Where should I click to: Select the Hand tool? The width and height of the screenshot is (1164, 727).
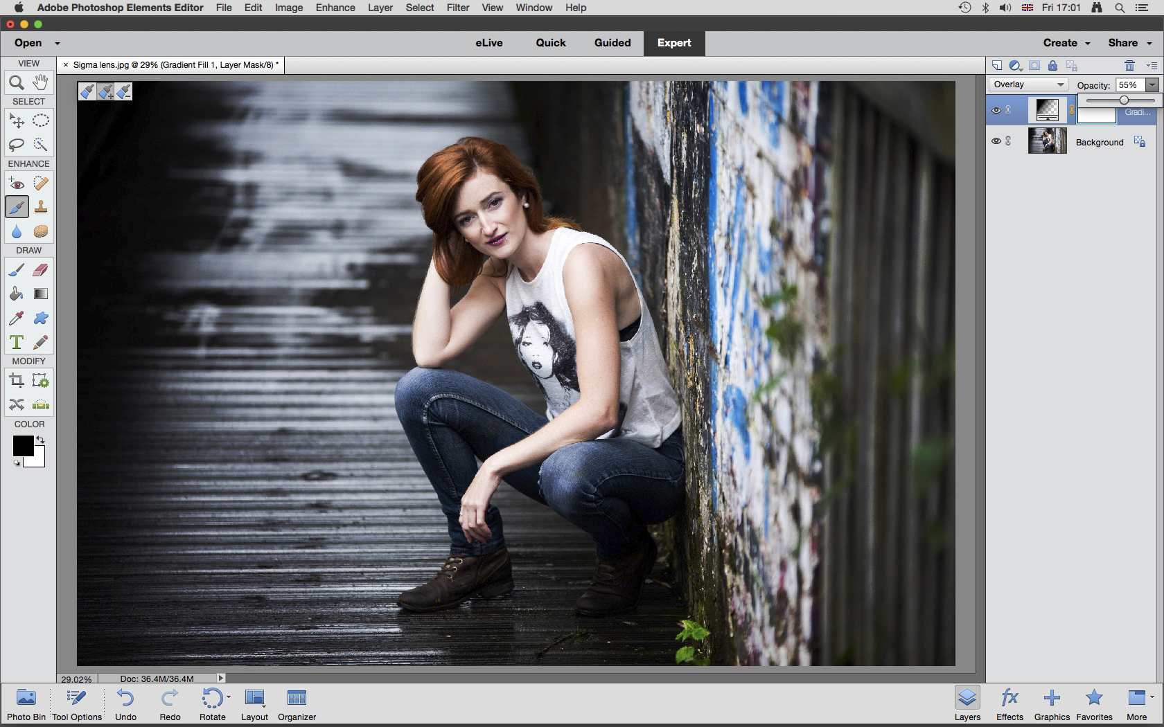click(x=41, y=82)
